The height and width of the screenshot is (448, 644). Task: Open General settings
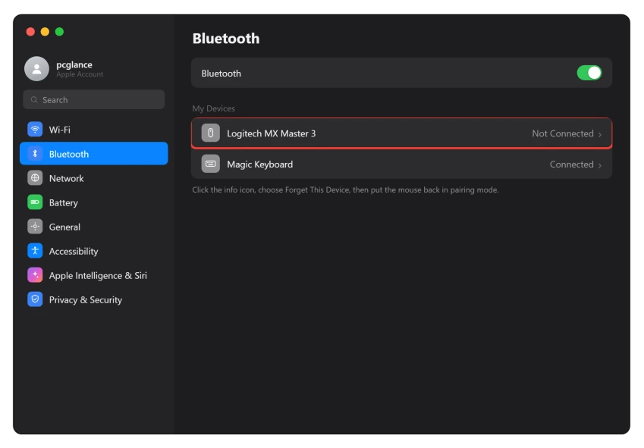(93, 227)
